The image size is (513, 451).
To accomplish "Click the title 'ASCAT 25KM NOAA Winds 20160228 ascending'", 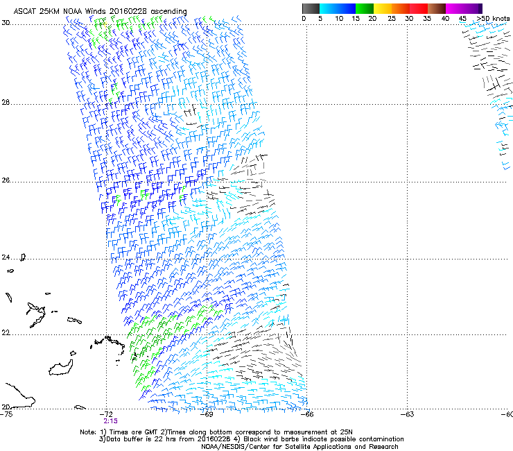I will coord(100,12).
